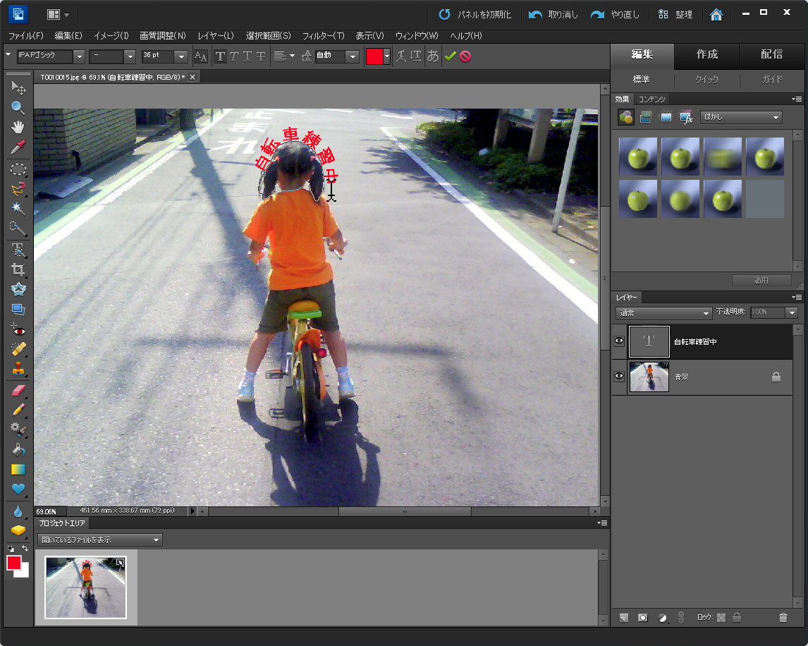Activate the Red Eye Removal tool
This screenshot has height=646, width=808.
pos(18,329)
